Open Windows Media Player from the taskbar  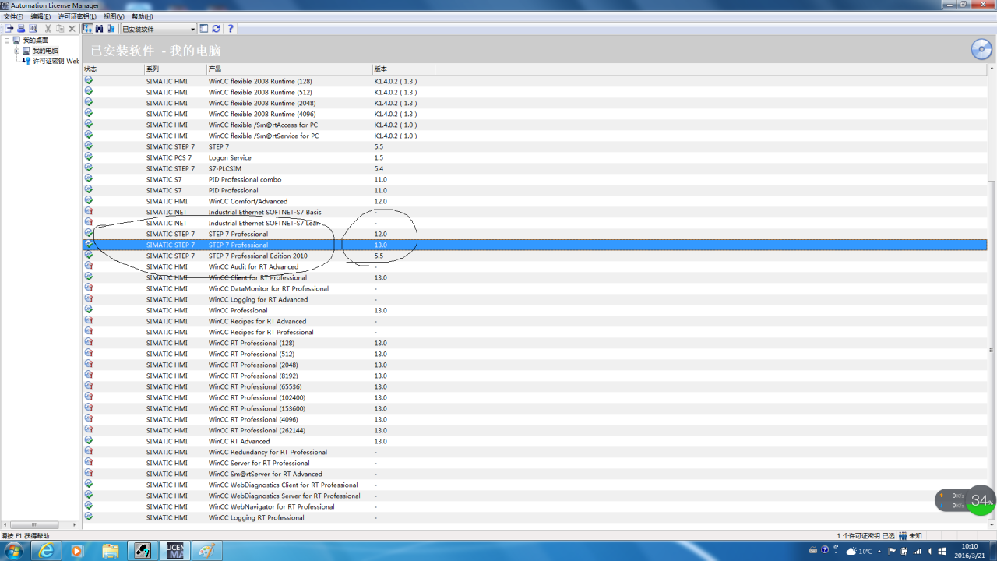[76, 551]
